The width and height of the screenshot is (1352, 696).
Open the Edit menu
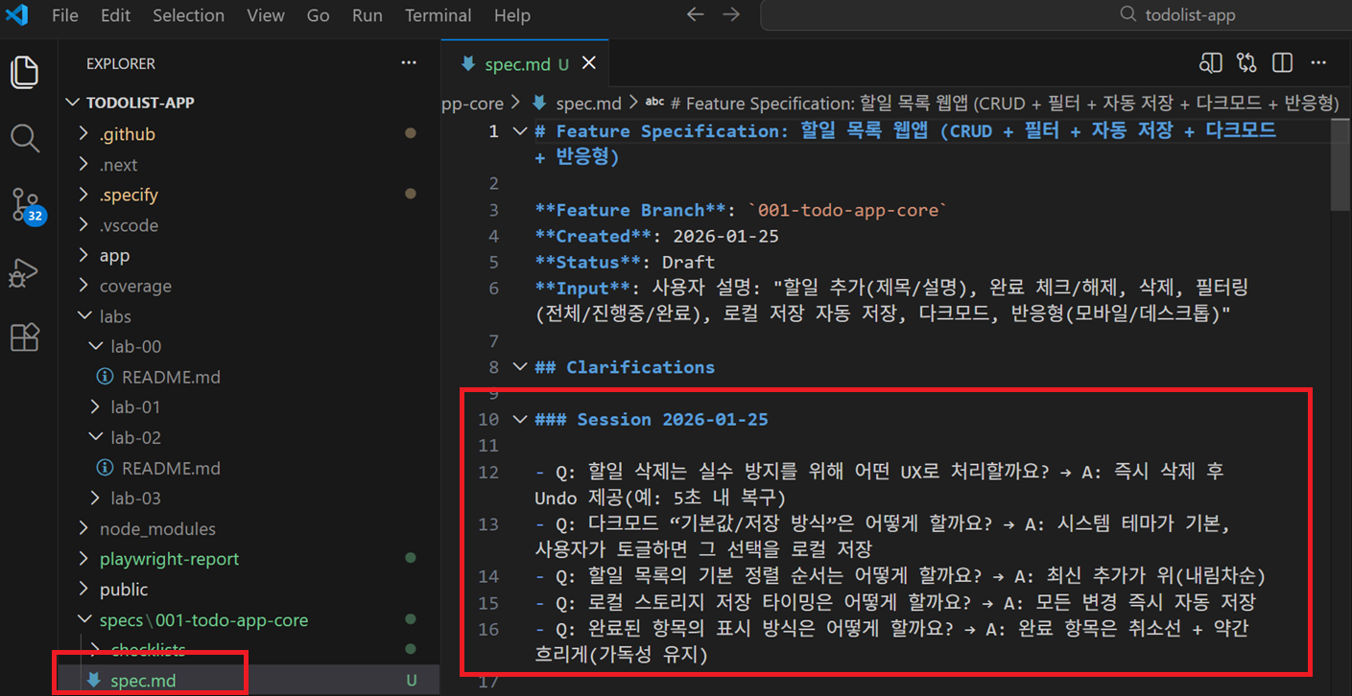coord(115,15)
